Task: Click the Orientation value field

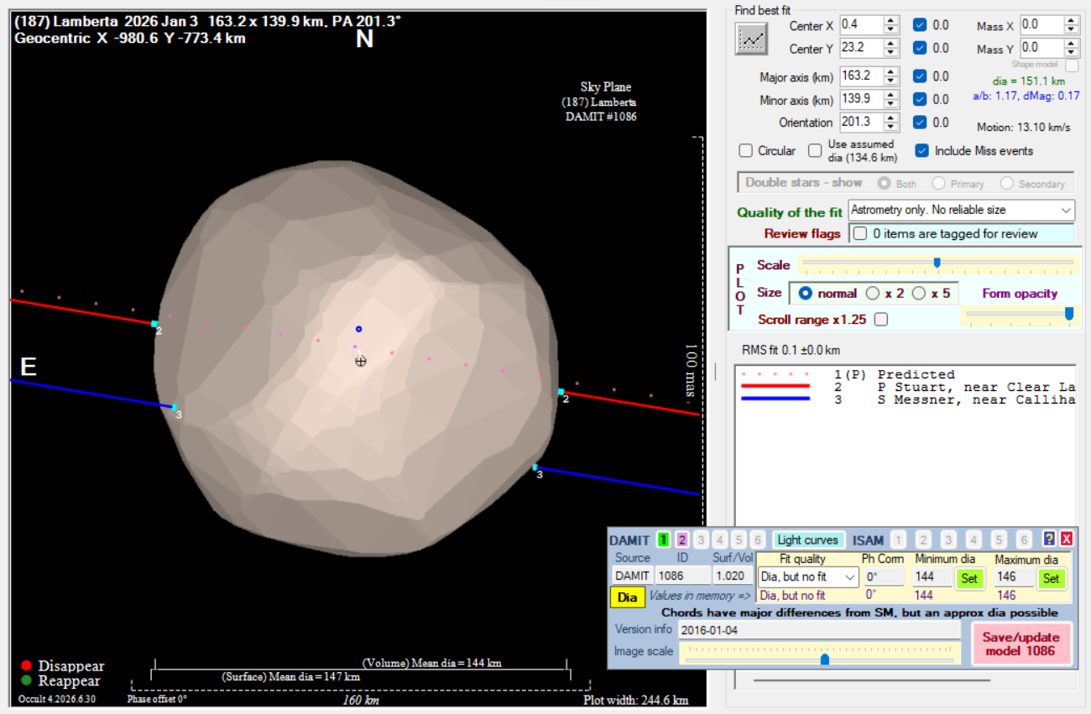Action: pos(861,122)
